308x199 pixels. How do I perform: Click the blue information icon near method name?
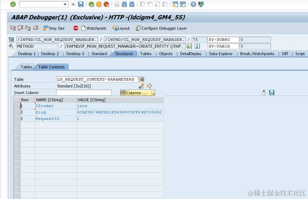coord(197,46)
